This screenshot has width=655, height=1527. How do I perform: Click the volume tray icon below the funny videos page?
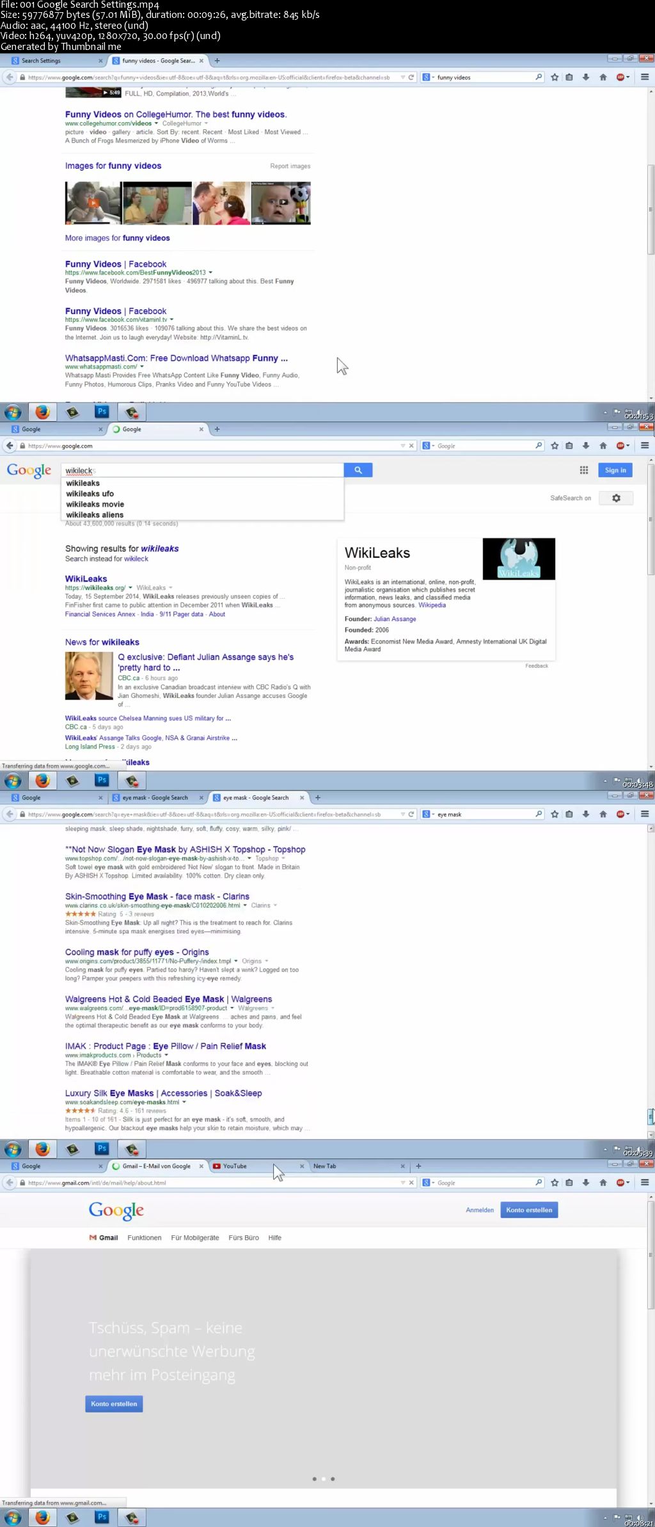[x=640, y=413]
